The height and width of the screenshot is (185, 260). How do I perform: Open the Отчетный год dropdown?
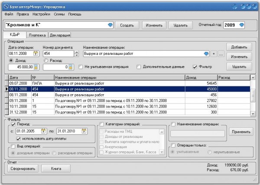(241, 25)
